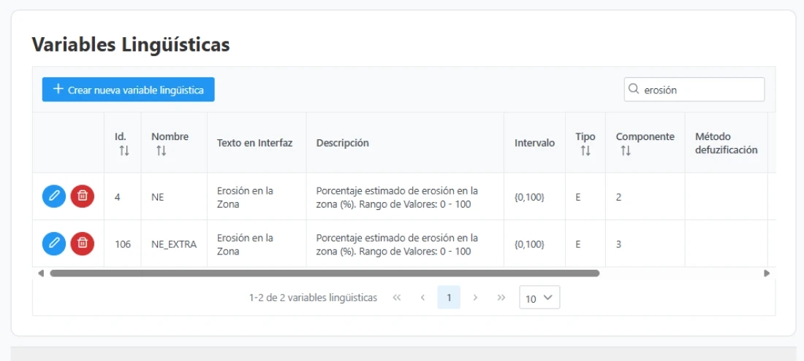Delete the NE variable row

(x=83, y=196)
